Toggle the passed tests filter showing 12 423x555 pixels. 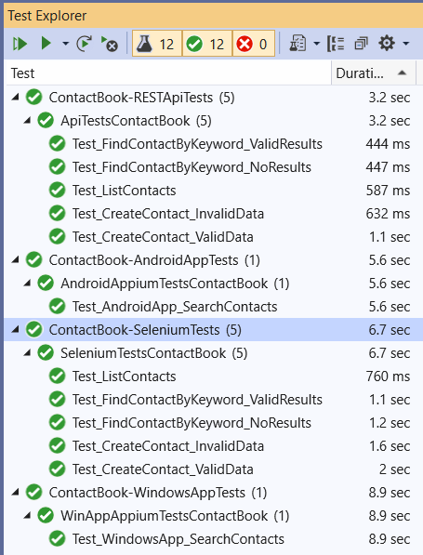coord(207,44)
